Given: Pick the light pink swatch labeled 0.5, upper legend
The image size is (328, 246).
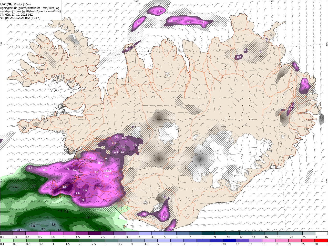Looking at the screenshot, I should (44, 233).
